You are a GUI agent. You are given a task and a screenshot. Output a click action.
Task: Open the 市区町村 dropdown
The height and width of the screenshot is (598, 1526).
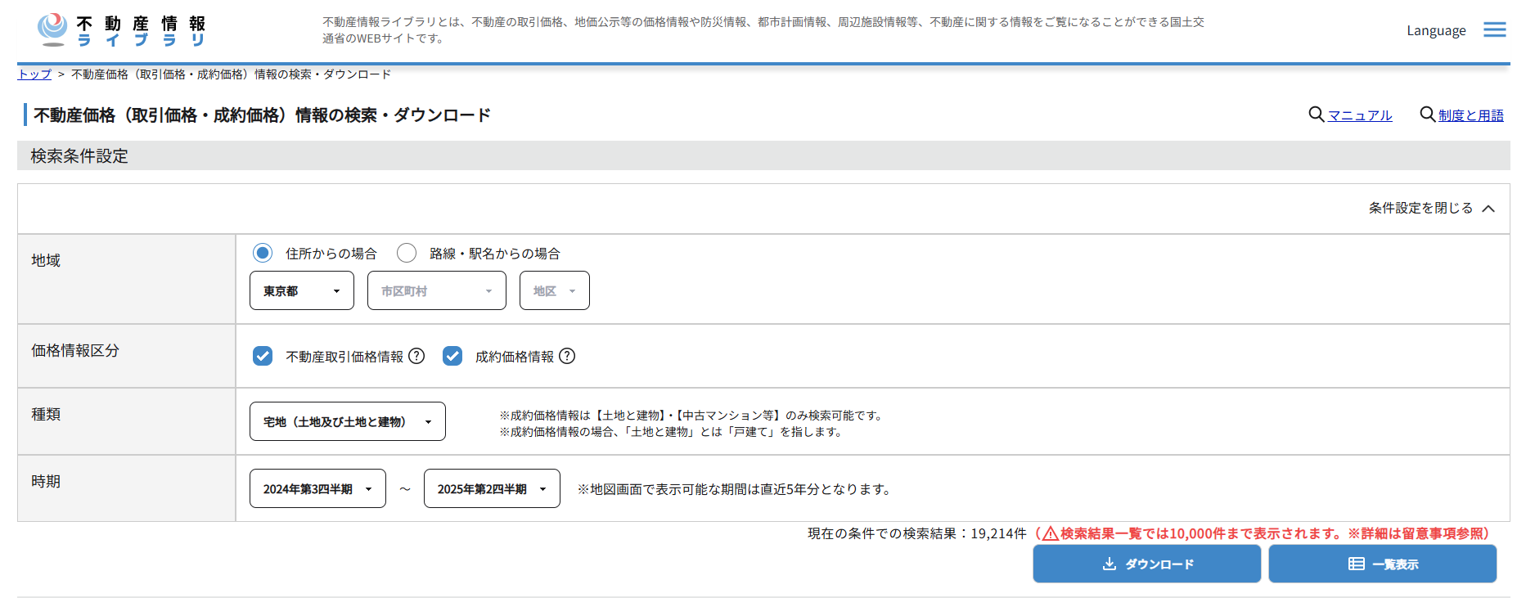437,290
